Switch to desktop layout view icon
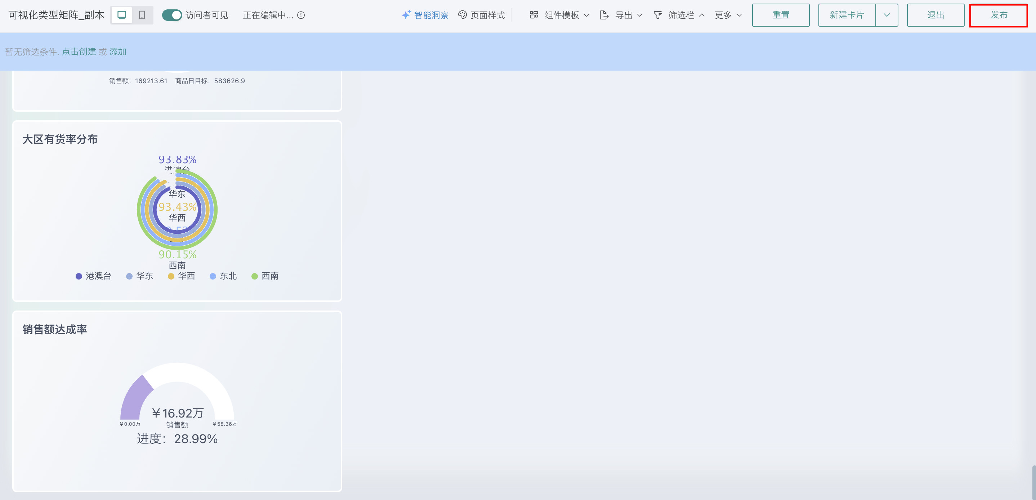The width and height of the screenshot is (1036, 500). (x=121, y=15)
